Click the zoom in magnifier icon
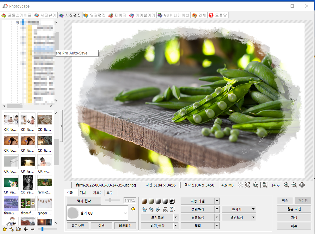 (286, 185)
